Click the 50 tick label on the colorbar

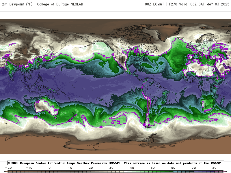click(153, 168)
